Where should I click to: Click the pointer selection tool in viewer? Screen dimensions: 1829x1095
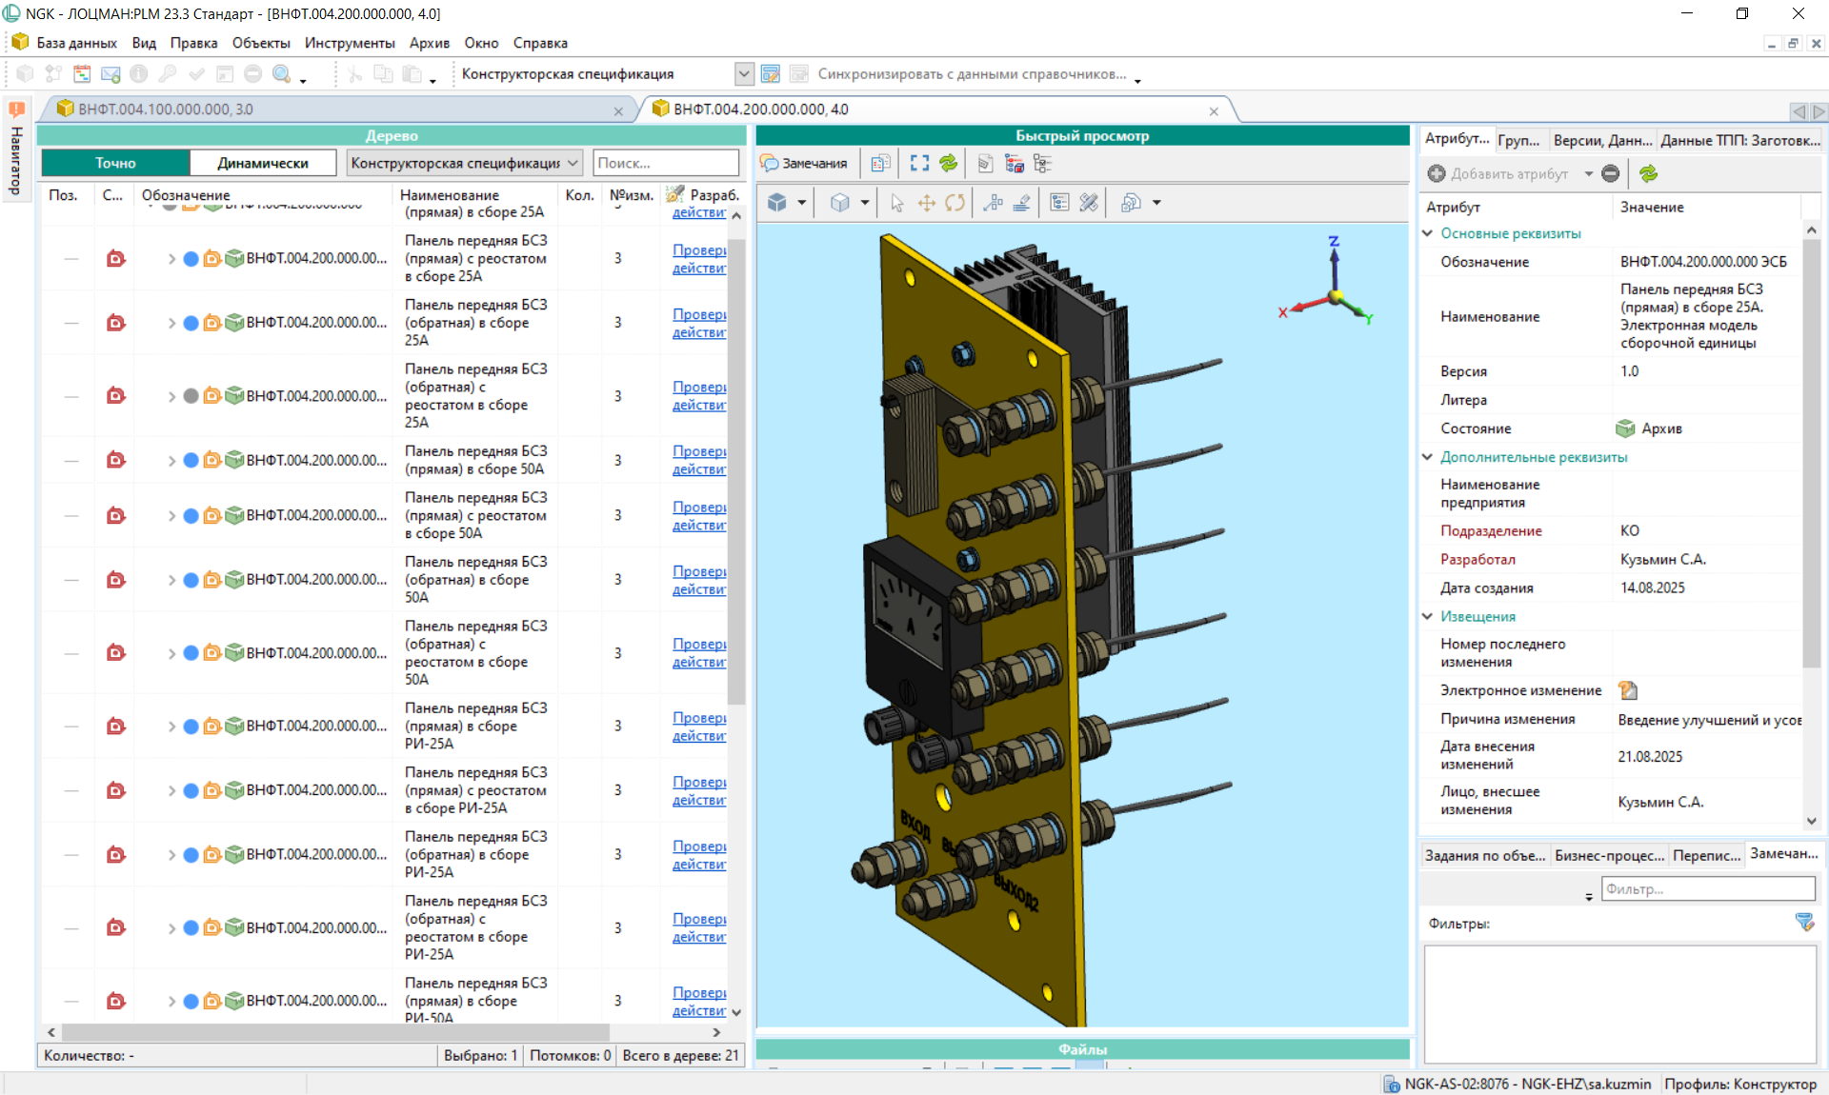[x=896, y=203]
